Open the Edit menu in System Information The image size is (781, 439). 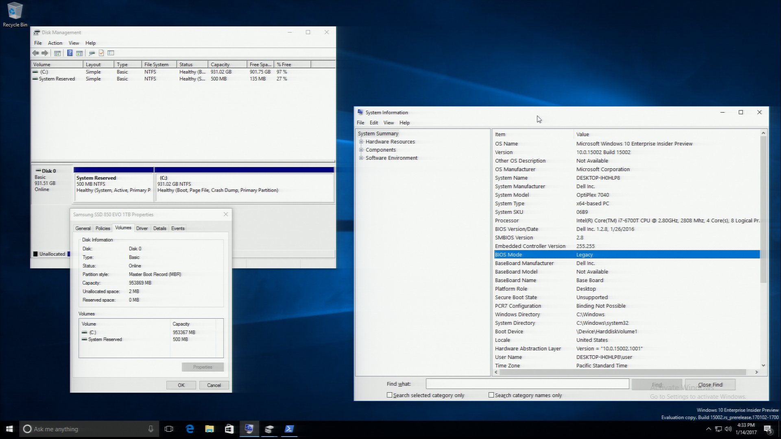coord(373,123)
